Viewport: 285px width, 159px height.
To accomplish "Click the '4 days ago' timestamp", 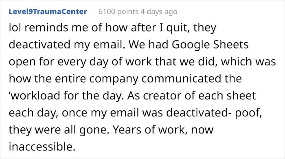I will click(x=159, y=12).
